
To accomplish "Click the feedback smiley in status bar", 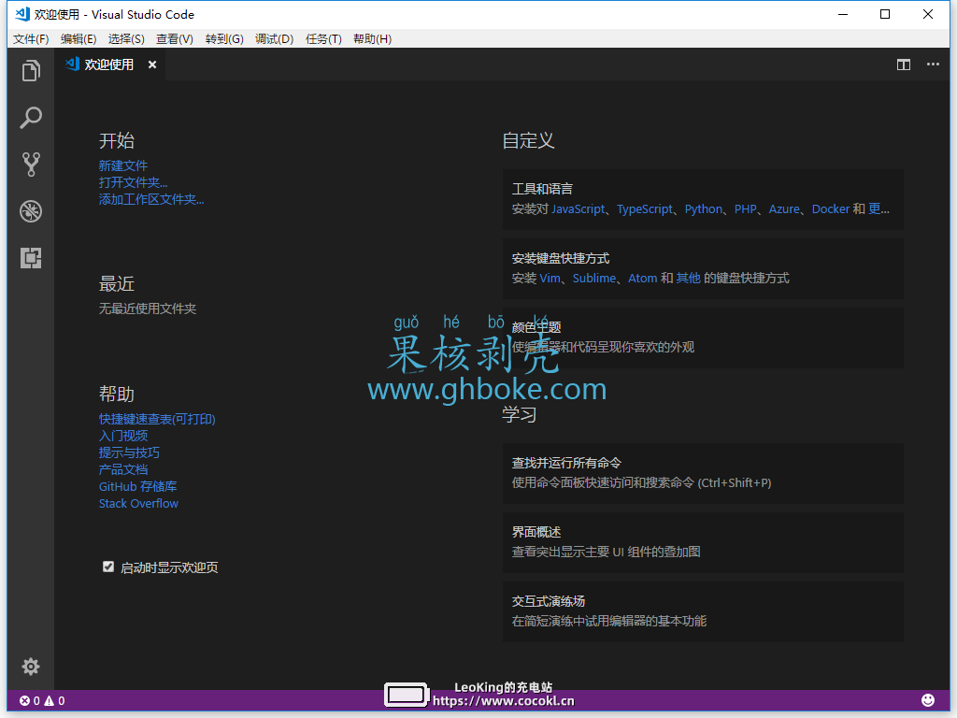I will (x=928, y=700).
